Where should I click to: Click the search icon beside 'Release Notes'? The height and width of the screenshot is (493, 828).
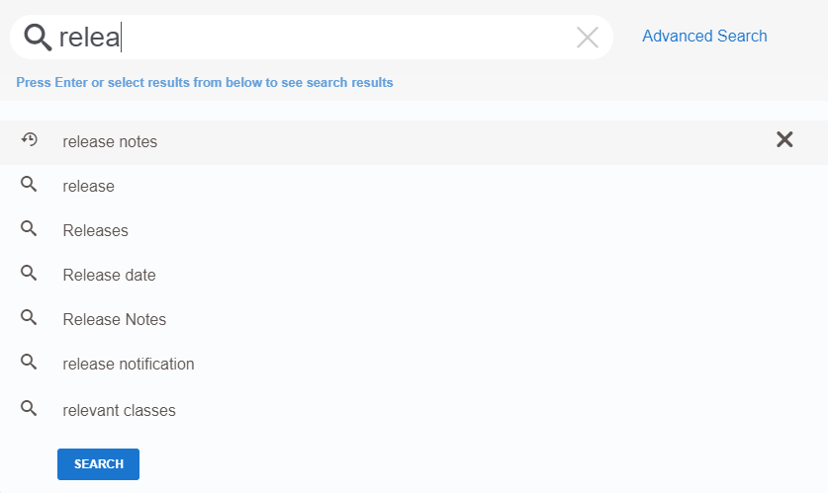pos(29,317)
